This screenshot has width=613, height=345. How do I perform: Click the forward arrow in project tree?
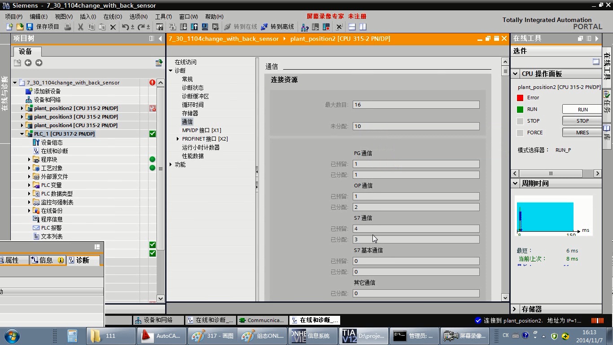[x=39, y=63]
